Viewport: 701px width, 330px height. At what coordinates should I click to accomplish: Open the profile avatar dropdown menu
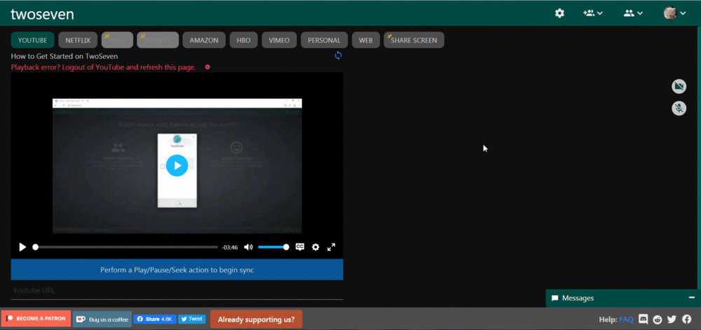coord(674,13)
